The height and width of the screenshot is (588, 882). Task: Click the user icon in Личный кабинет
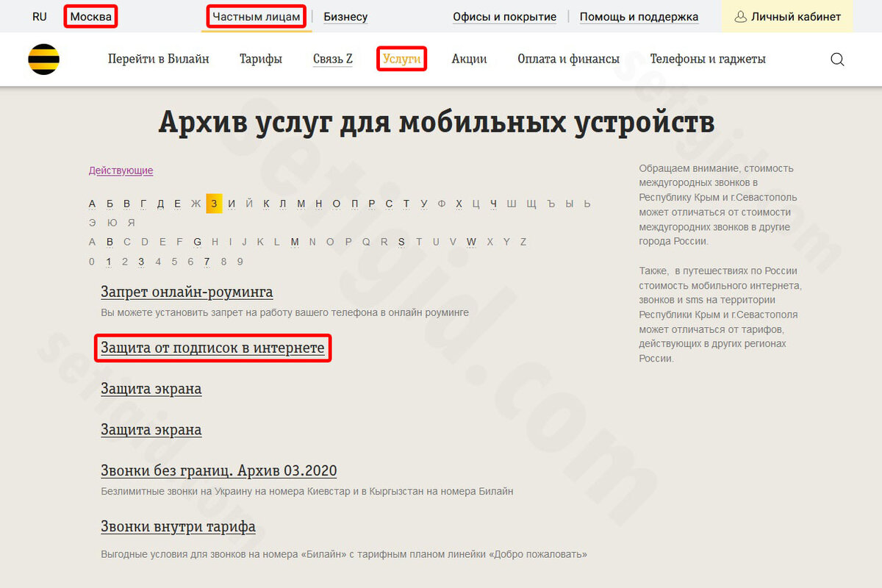click(x=740, y=16)
